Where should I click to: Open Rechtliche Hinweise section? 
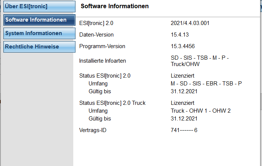[39, 47]
